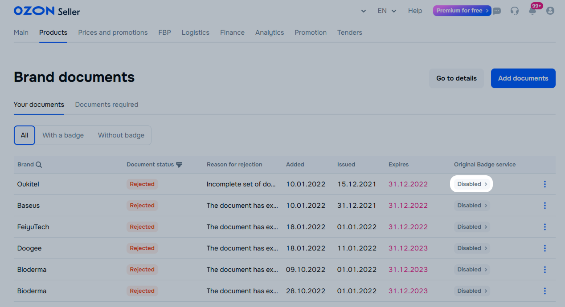Click the Premium for free button
565x307 pixels.
pos(462,11)
